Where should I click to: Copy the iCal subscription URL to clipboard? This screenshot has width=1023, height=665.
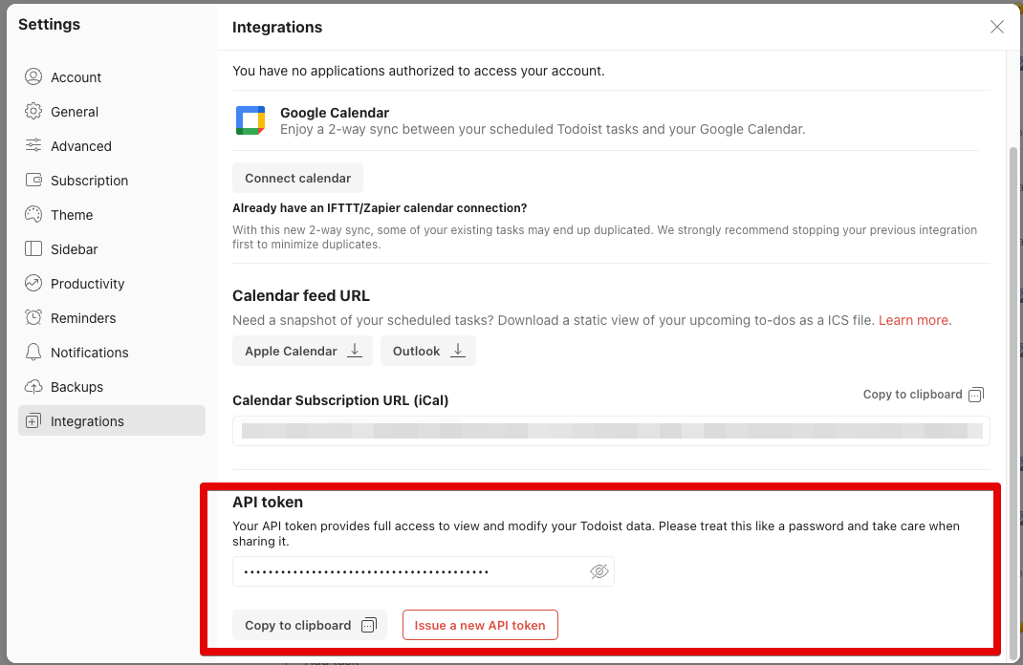[923, 395]
